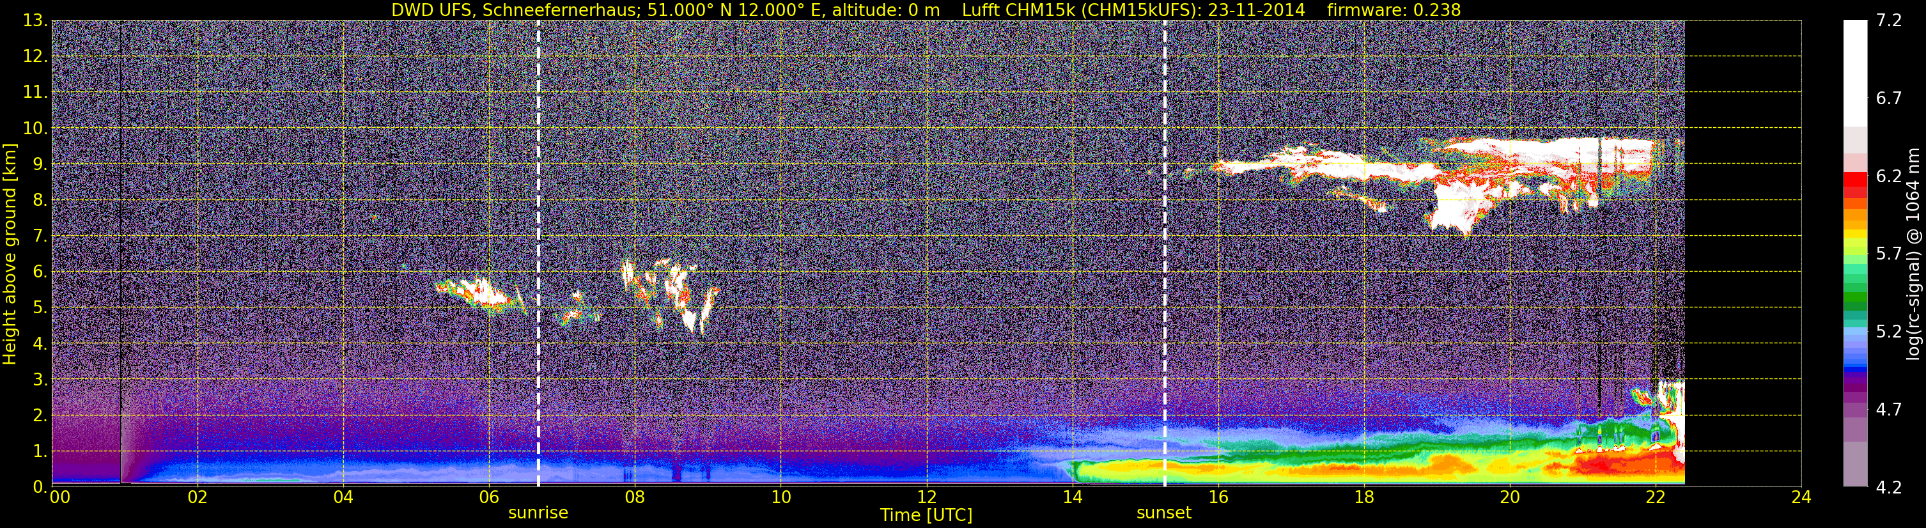The height and width of the screenshot is (528, 1926).
Task: Click the x-axis tick label 12
Action: pyautogui.click(x=926, y=497)
